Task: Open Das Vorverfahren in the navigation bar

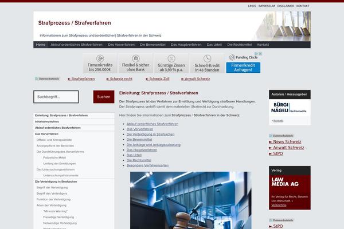Action: [x=121, y=45]
